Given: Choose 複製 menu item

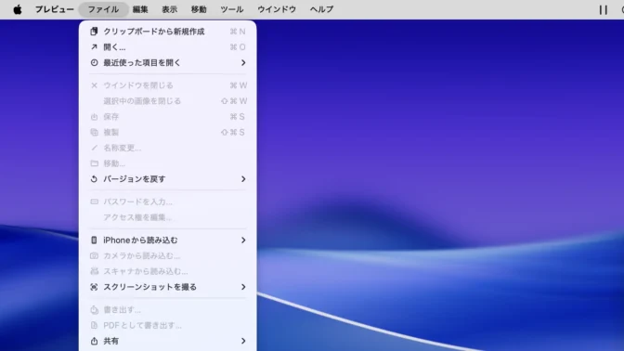Looking at the screenshot, I should [167, 132].
